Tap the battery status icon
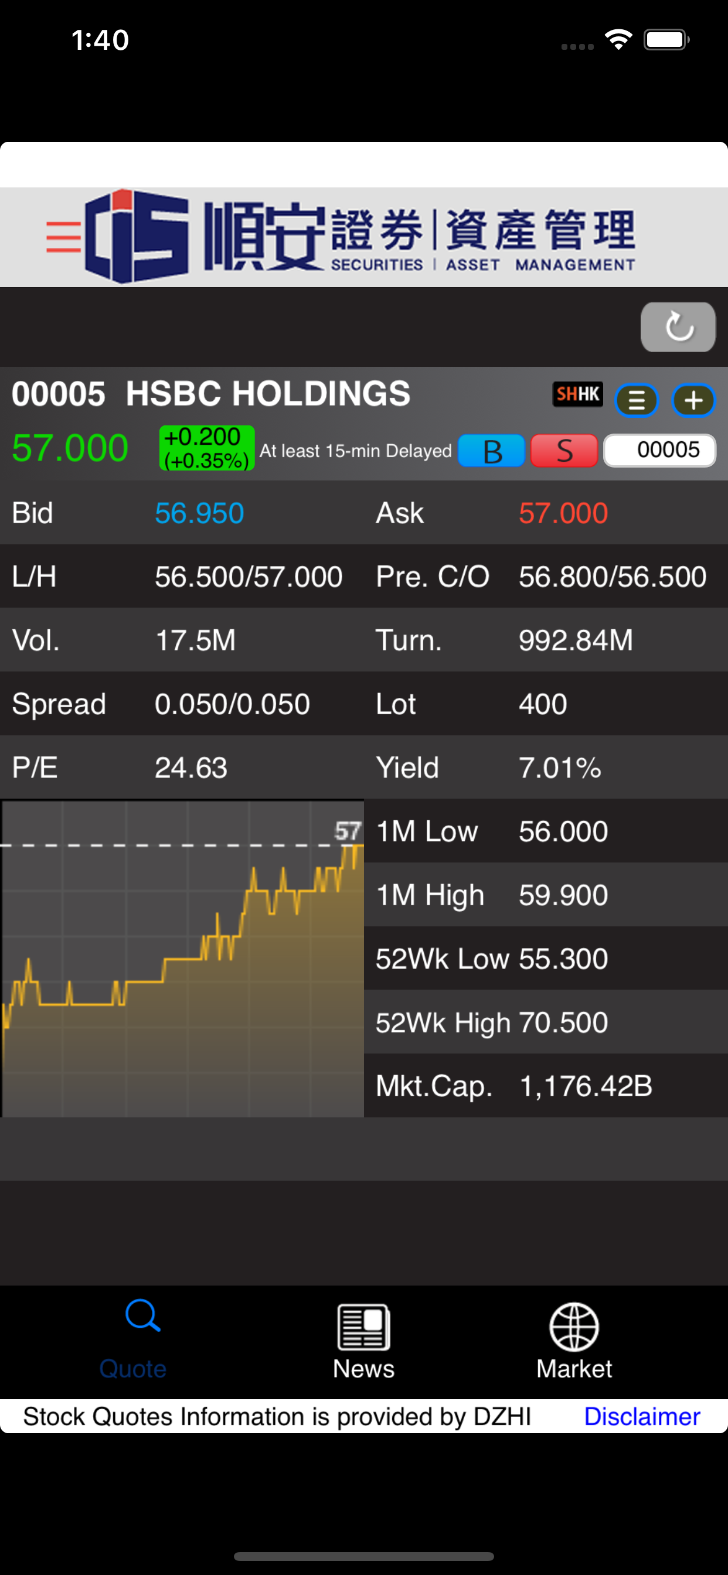The image size is (728, 1575). (666, 40)
